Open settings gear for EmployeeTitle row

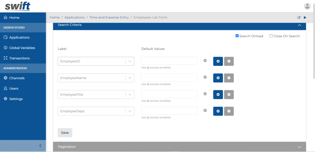[x=205, y=94]
